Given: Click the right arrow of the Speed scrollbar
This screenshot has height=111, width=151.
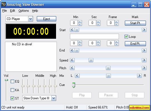Looking at the screenshot, I should pyautogui.click(x=144, y=60).
